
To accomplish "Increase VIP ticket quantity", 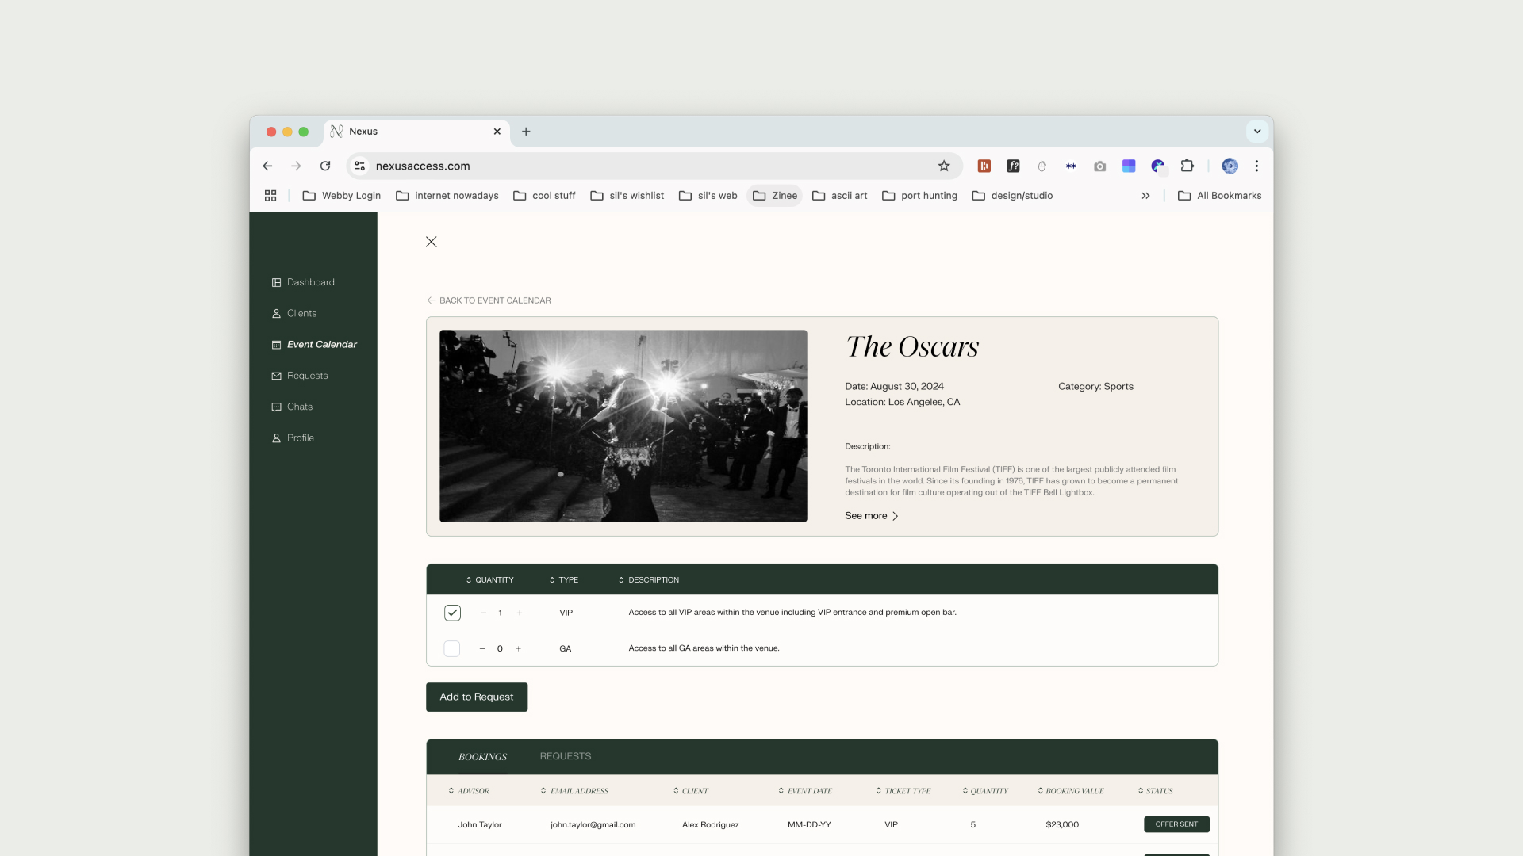I will pyautogui.click(x=520, y=613).
